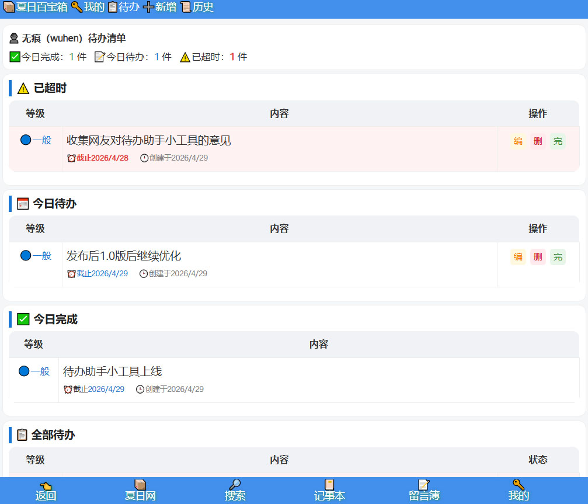588x504 pixels.
Task: Click the task title 待办助手小工具上线
Action: [x=112, y=371]
